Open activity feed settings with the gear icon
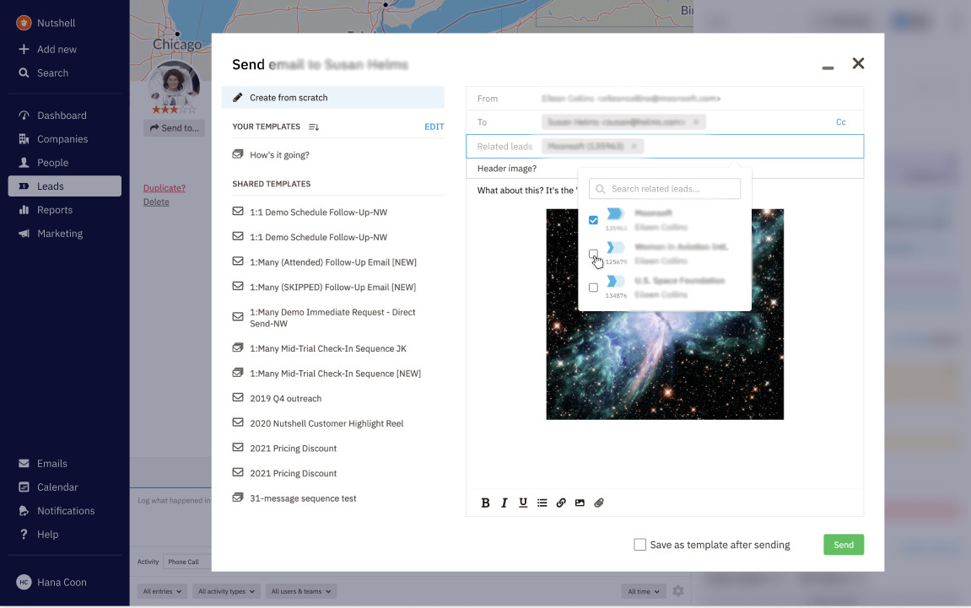 678,591
